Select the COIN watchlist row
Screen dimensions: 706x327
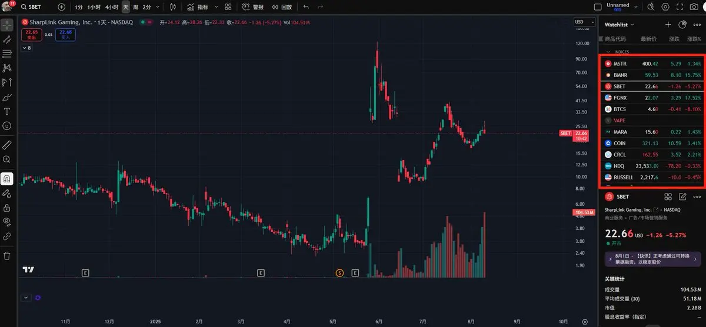(652, 143)
